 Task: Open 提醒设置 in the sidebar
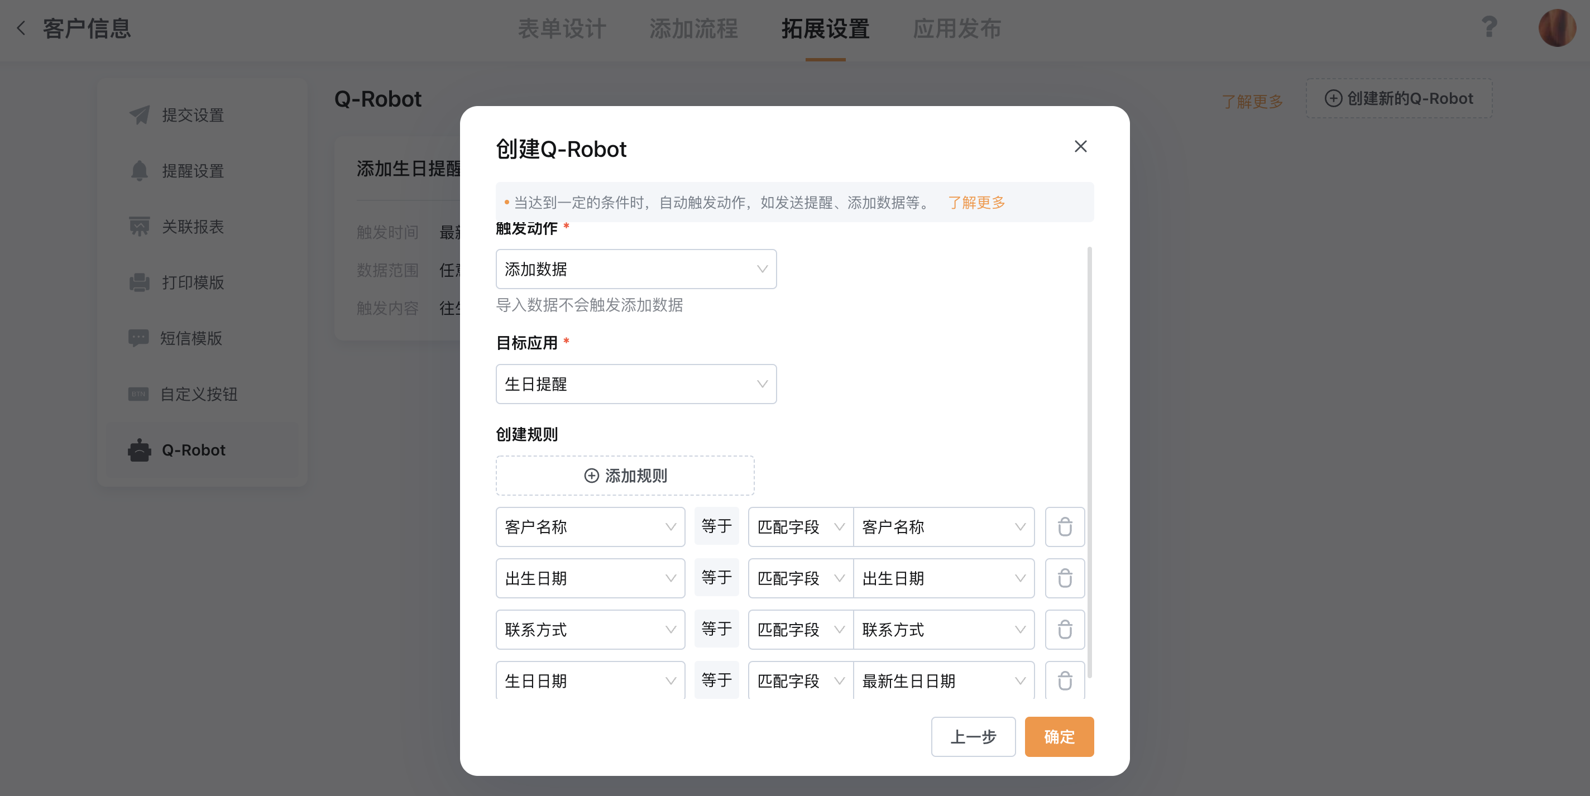(203, 170)
